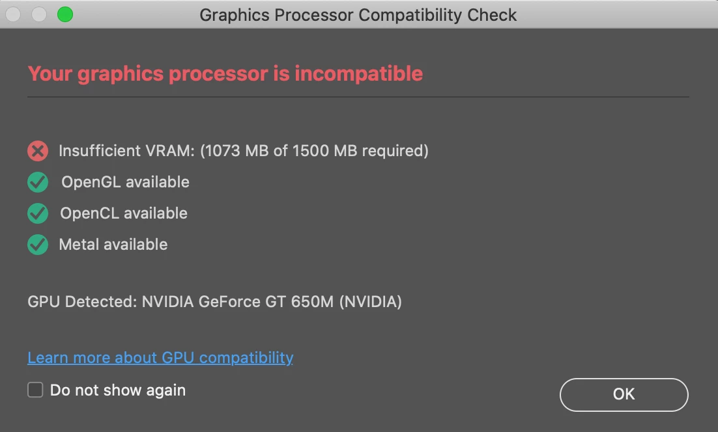This screenshot has width=718, height=432.
Task: Click the horizontal divider under the heading
Action: point(358,97)
